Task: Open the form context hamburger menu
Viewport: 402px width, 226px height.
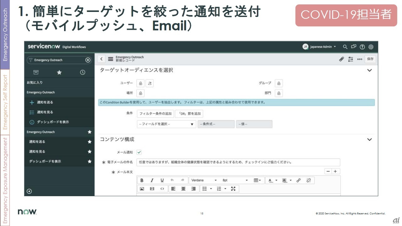Action: pos(111,59)
